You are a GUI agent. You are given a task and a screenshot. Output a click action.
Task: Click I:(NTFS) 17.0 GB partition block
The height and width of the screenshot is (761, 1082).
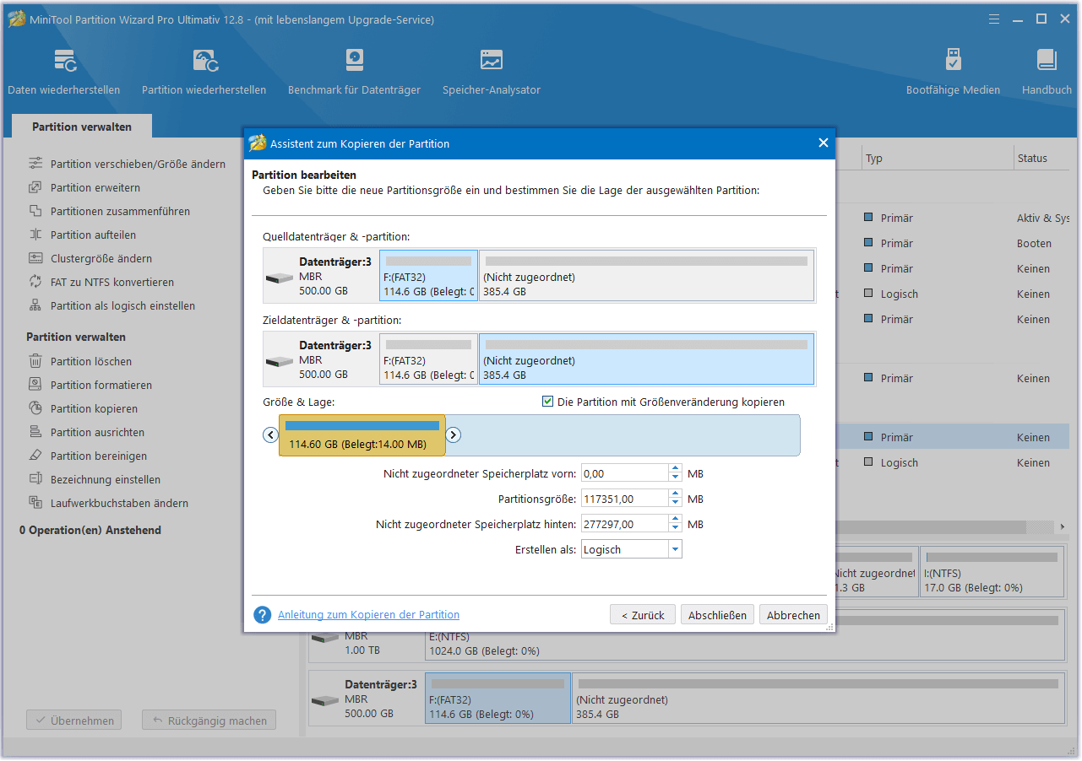992,572
